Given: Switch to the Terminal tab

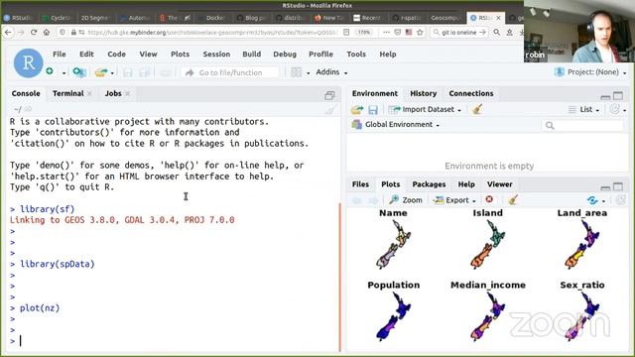Looking at the screenshot, I should click(x=68, y=93).
